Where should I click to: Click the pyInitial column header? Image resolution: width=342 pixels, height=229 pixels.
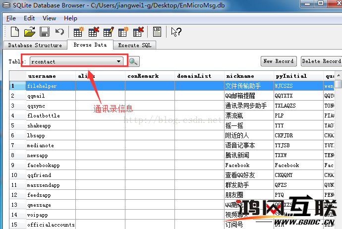coord(298,76)
